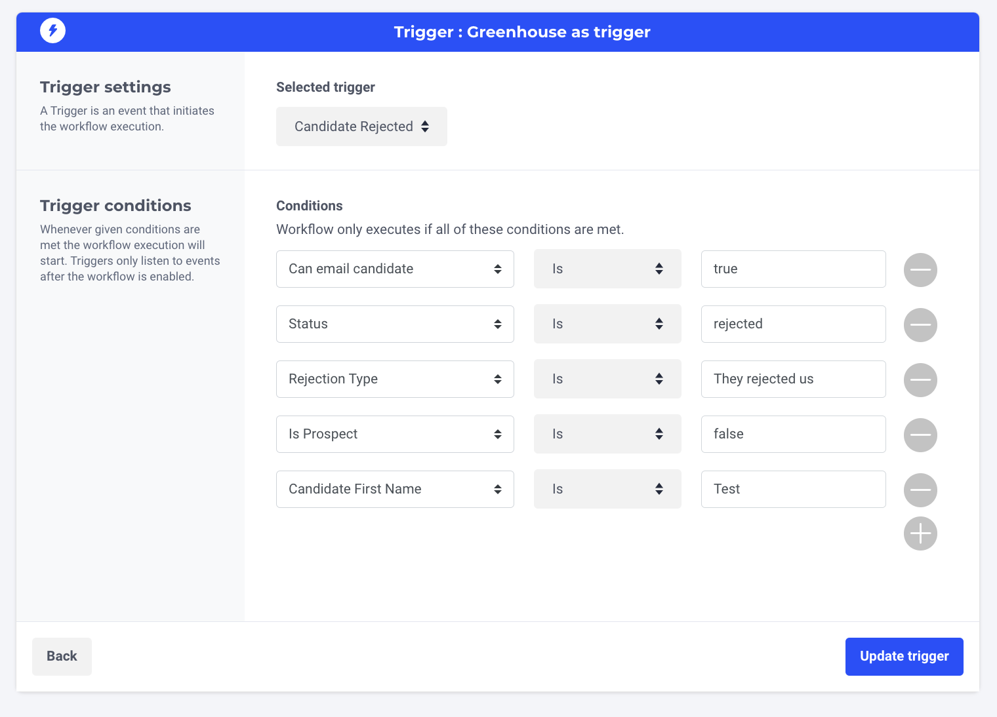This screenshot has width=997, height=717.
Task: Click the They rejected us value field
Action: click(x=794, y=379)
